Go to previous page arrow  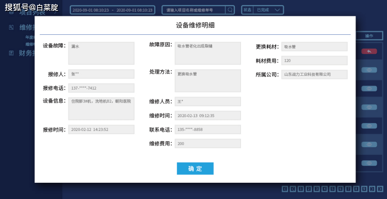(x=293, y=189)
